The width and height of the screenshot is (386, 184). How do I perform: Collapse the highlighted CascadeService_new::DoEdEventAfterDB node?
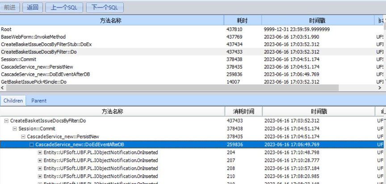(32, 145)
